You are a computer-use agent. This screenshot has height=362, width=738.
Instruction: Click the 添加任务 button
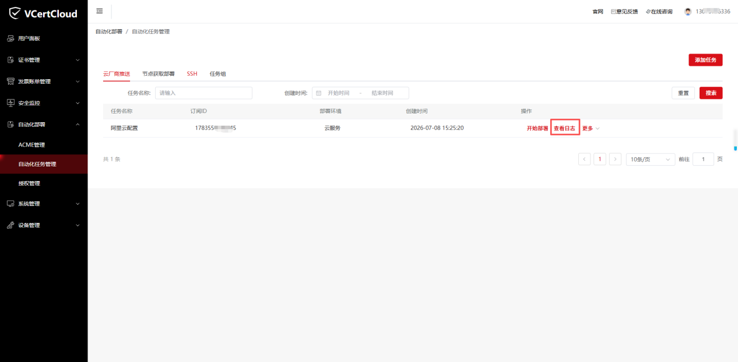point(705,60)
